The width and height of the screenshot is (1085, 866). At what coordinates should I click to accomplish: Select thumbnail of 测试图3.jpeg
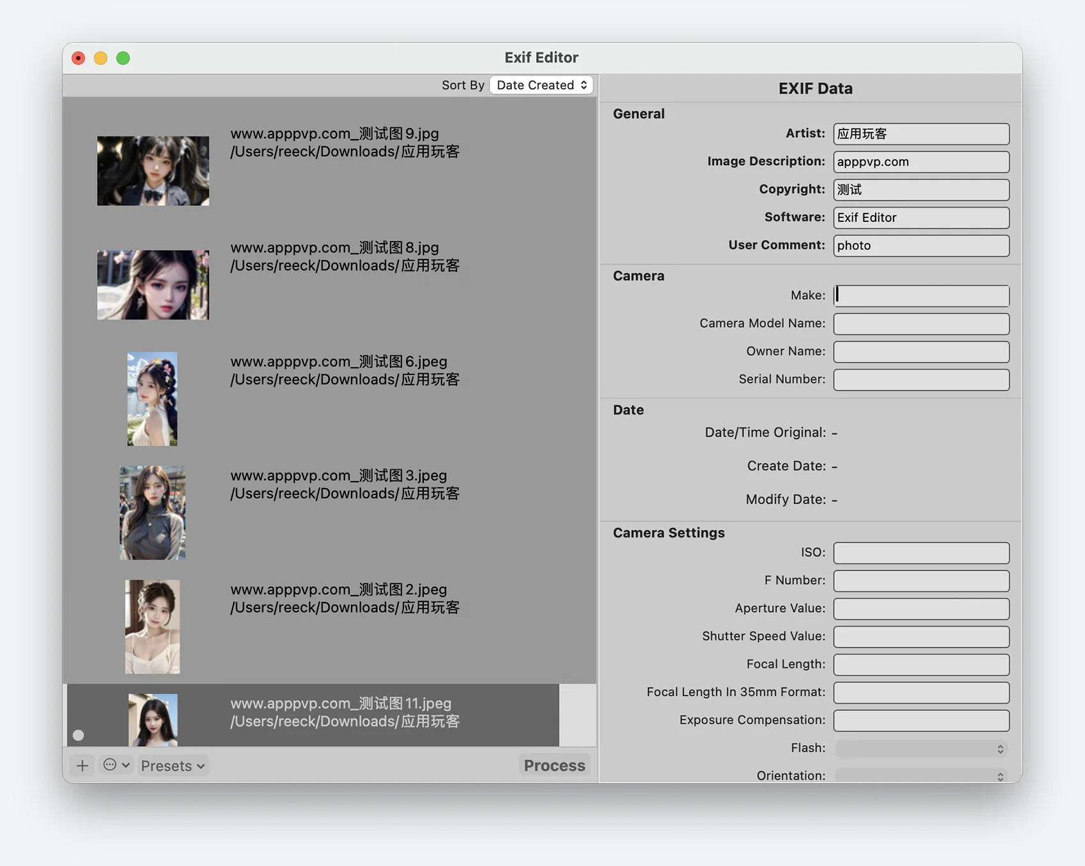153,513
